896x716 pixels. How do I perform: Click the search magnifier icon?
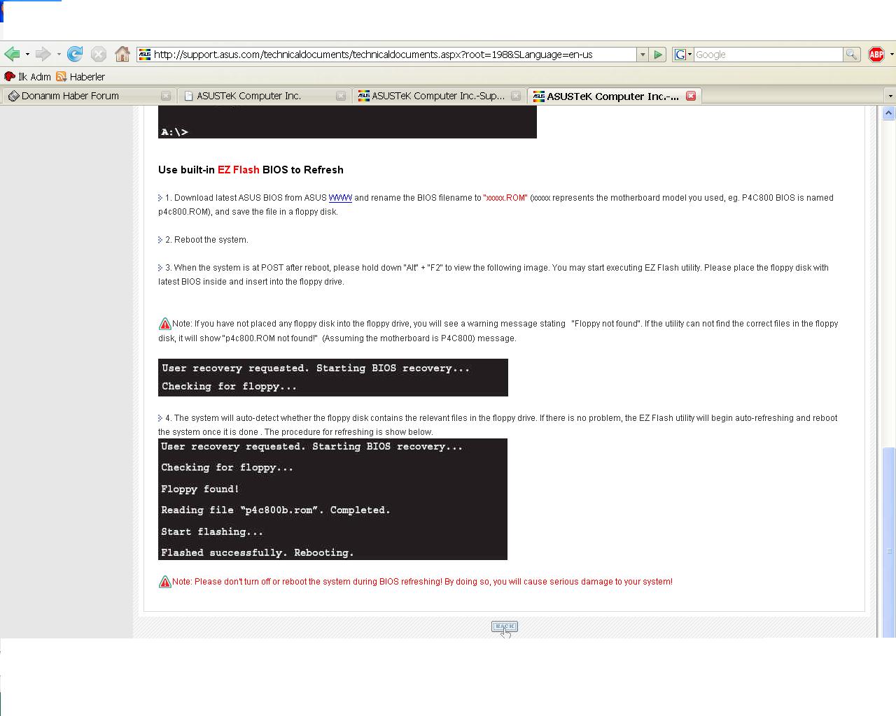coord(851,55)
